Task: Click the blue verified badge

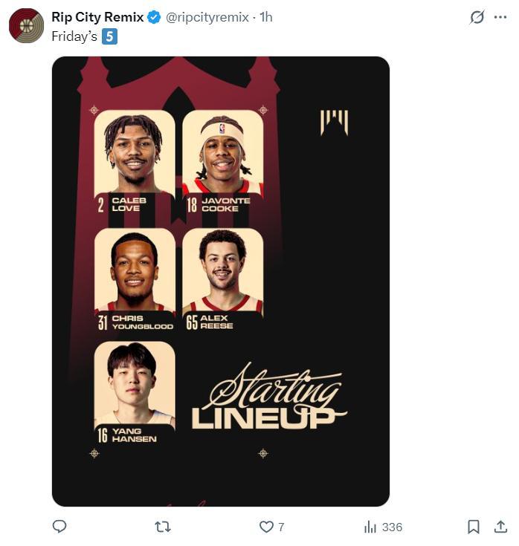Action: tap(154, 17)
